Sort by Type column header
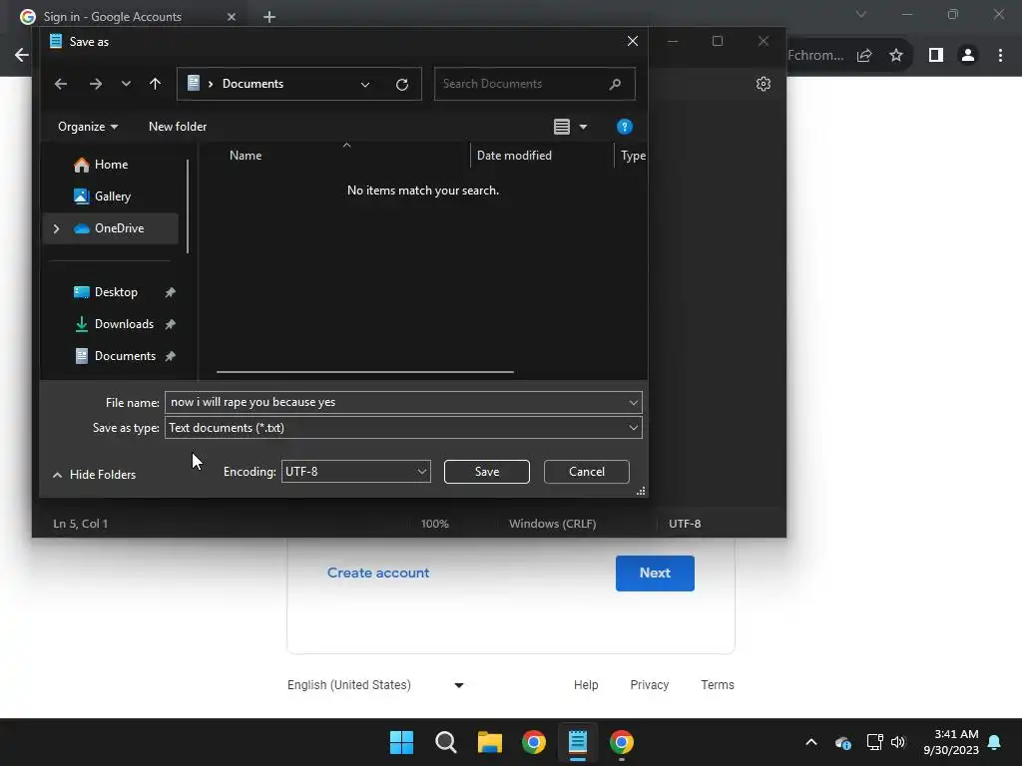Screen dimensions: 1022x766 click(632, 156)
